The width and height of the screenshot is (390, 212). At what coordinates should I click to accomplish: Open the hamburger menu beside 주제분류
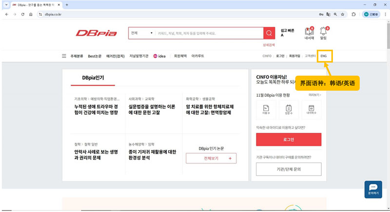click(64, 56)
